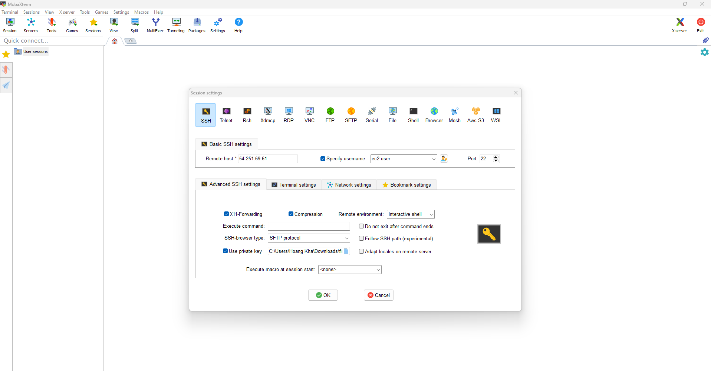The image size is (711, 371).
Task: Click the View toolbar icon
Action: 114,25
